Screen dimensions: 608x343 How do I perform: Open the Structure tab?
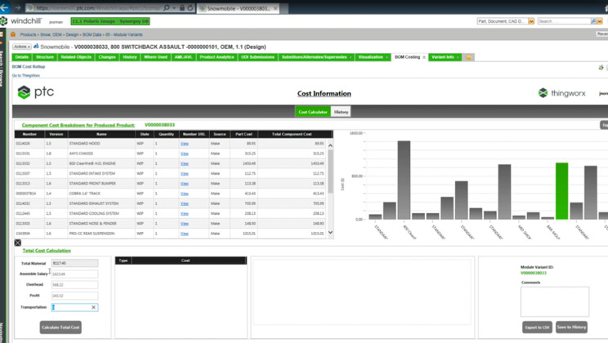tap(45, 57)
